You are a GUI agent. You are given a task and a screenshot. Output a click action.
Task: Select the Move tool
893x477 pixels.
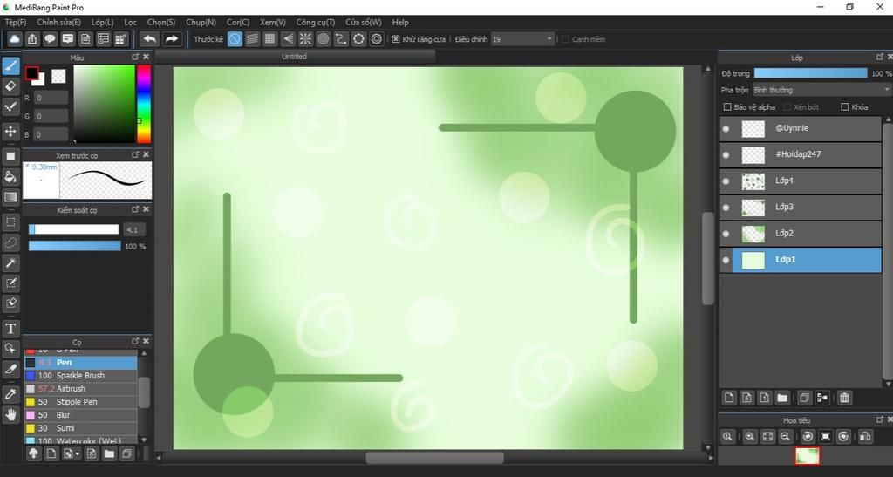click(10, 131)
